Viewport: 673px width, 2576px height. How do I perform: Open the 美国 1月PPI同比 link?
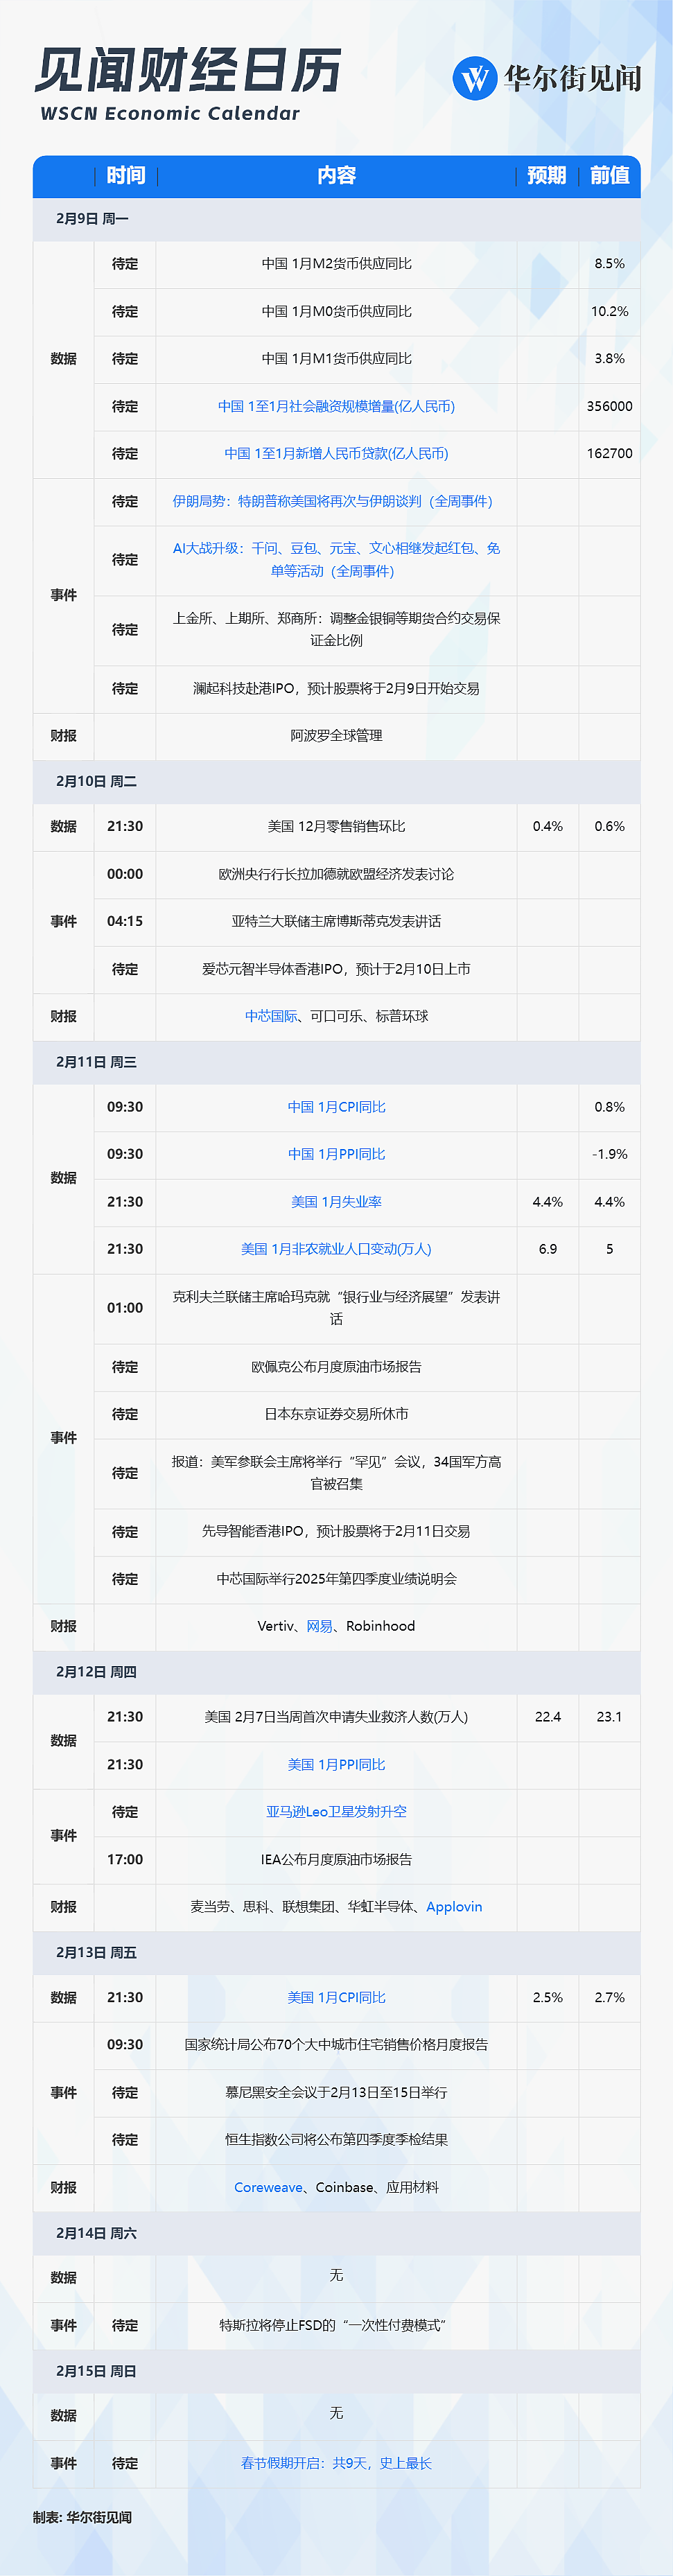tap(336, 1765)
